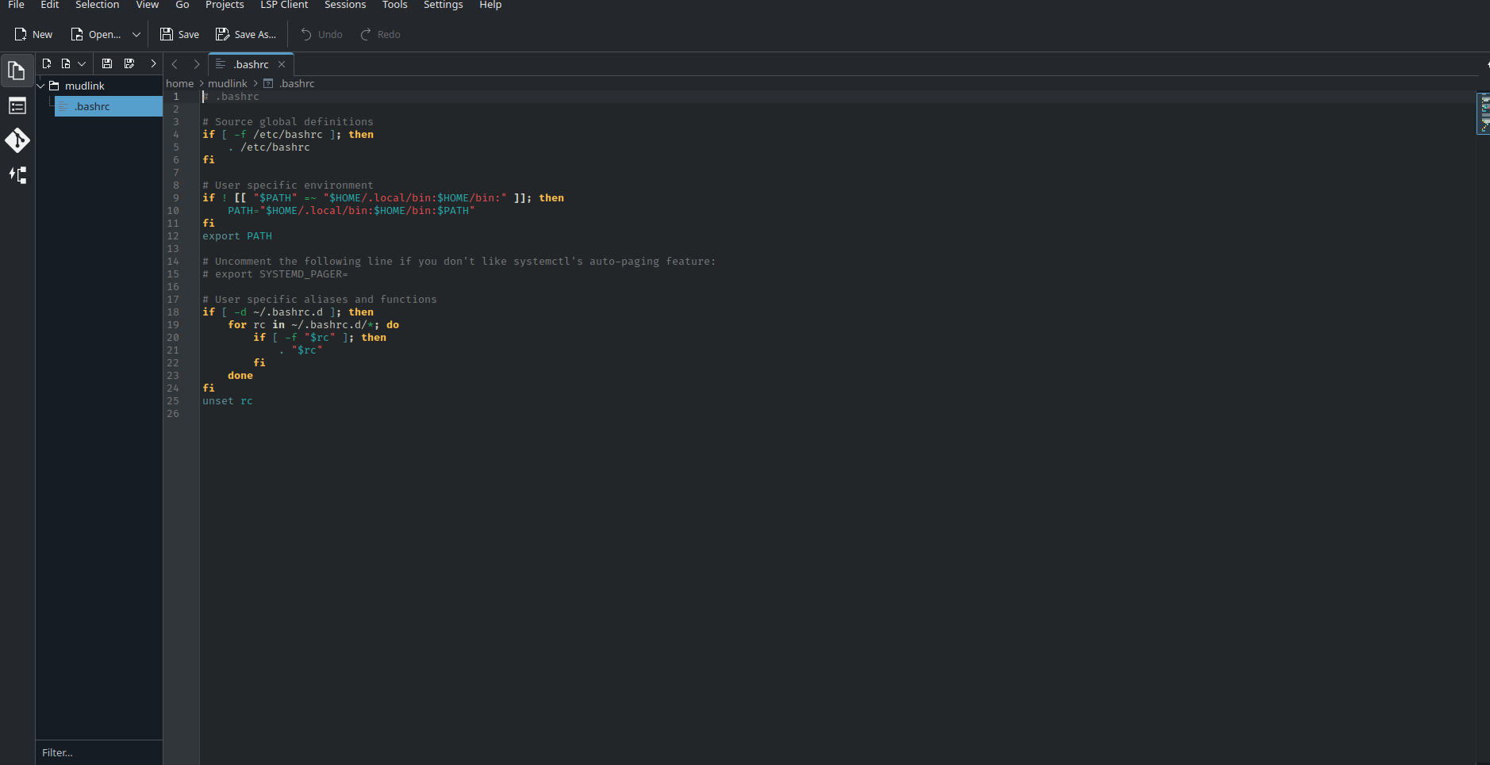Collapse the mudlink folder in the tree
Screen dimensions: 1490x765
tap(41, 86)
